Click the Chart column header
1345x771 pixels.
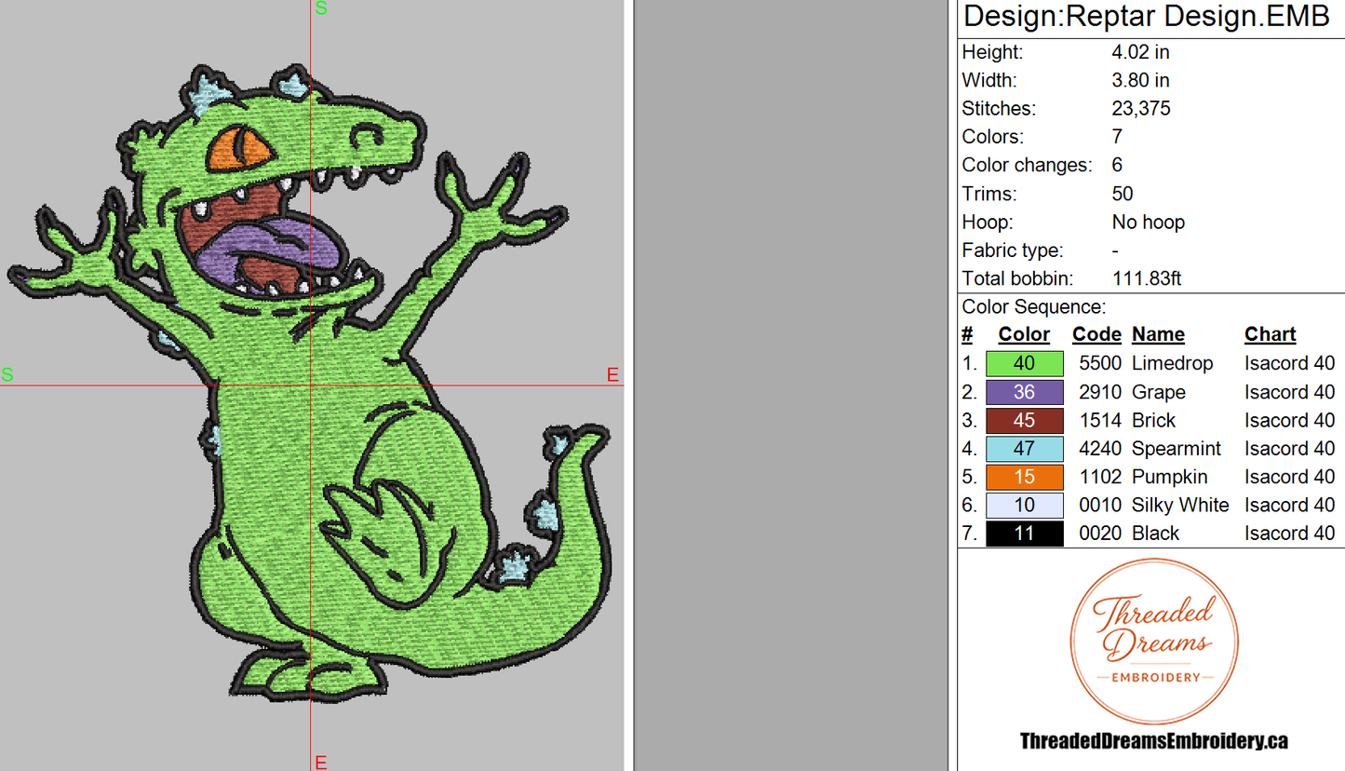pos(1270,334)
